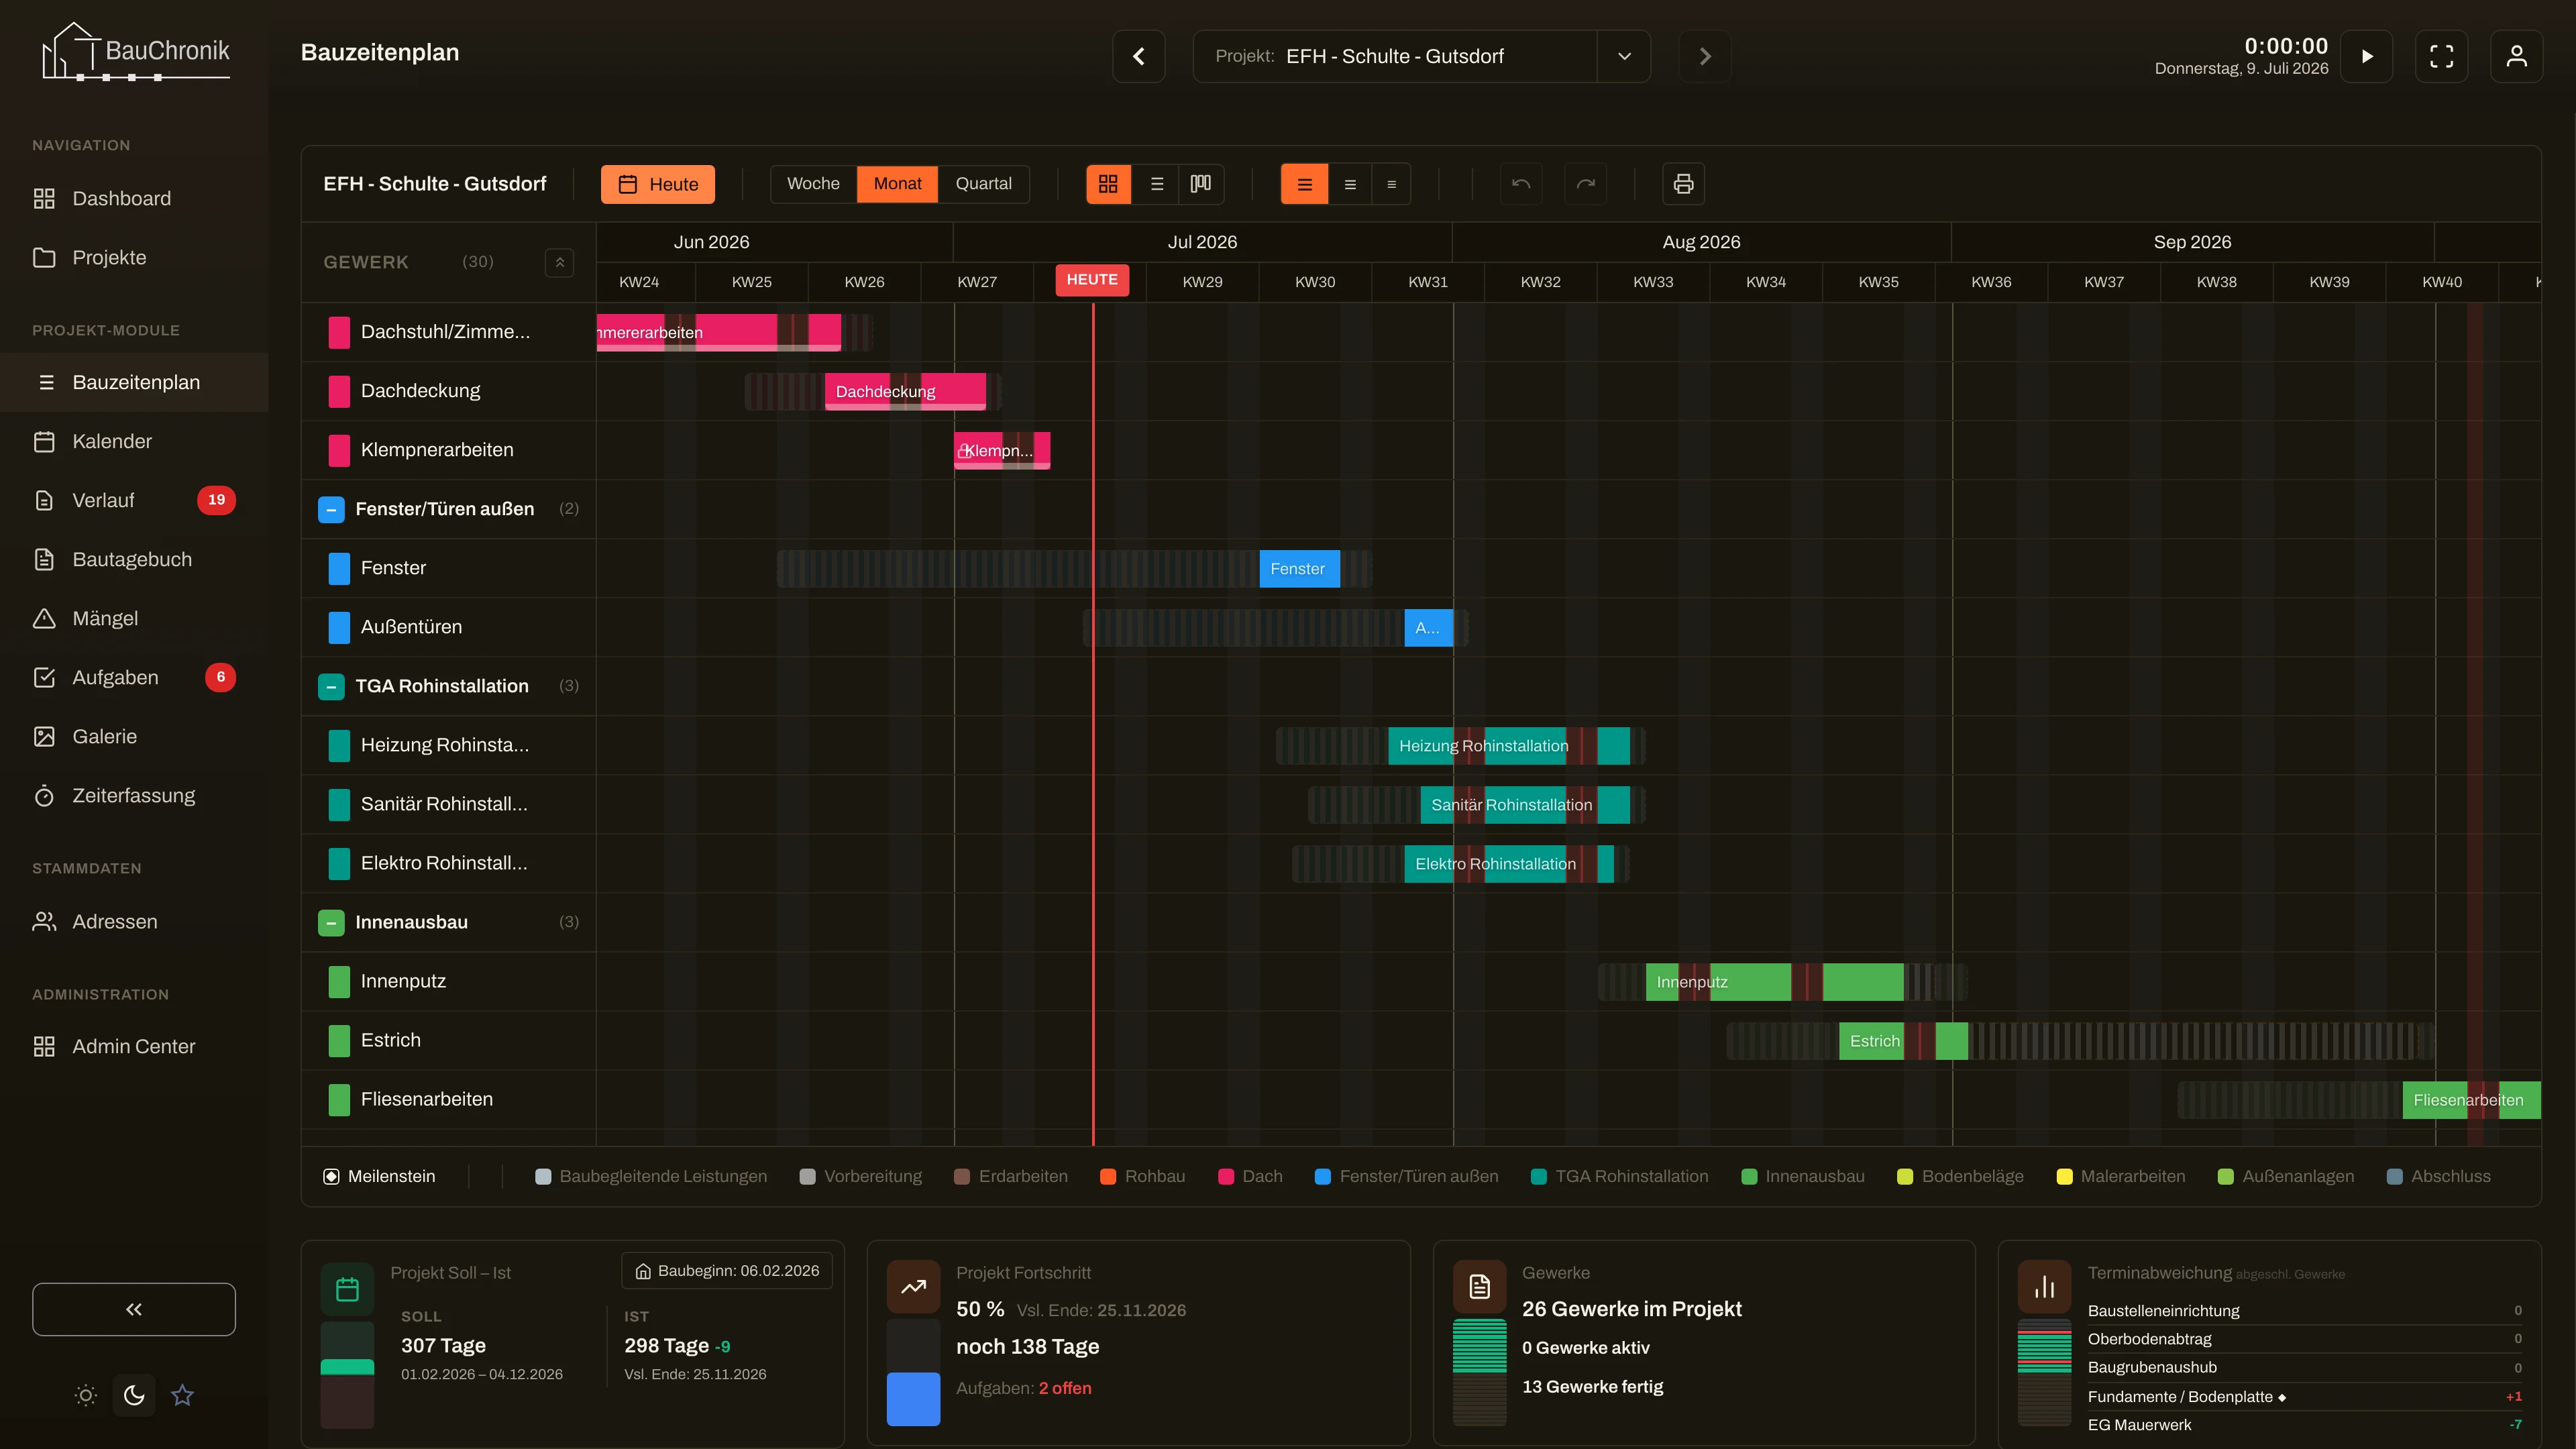Click the Estrich task bar
Viewport: 2576px width, 1449px height.
tap(1903, 1041)
